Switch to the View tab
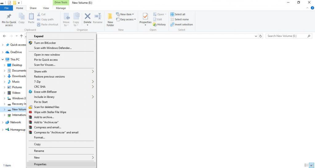 pyautogui.click(x=46, y=8)
